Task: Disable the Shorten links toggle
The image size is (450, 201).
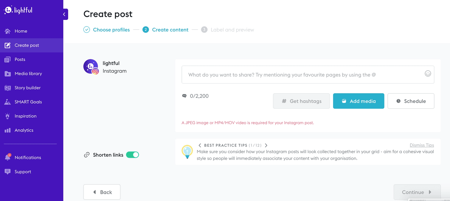Action: (x=133, y=155)
